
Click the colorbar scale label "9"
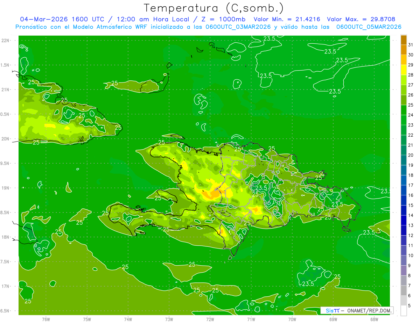click(409, 266)
